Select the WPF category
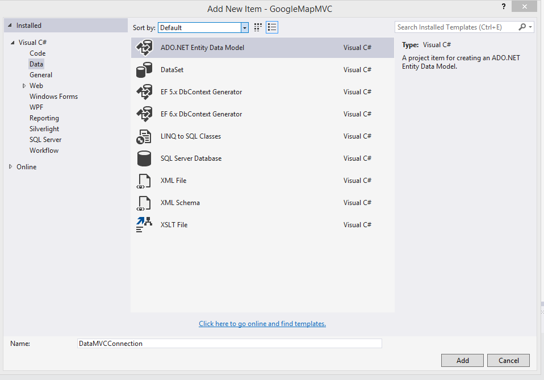The image size is (544, 380). (36, 107)
